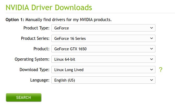
Task: Click the Download Type label text
Action: [34, 70]
